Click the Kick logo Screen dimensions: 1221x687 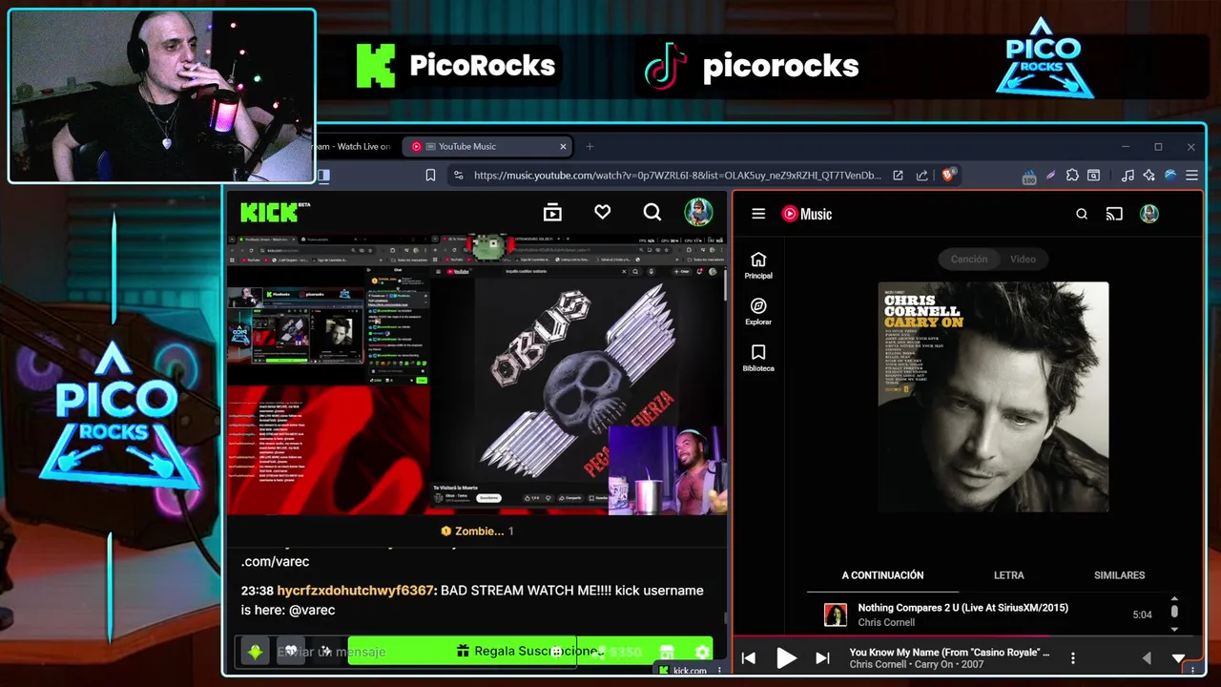(275, 212)
